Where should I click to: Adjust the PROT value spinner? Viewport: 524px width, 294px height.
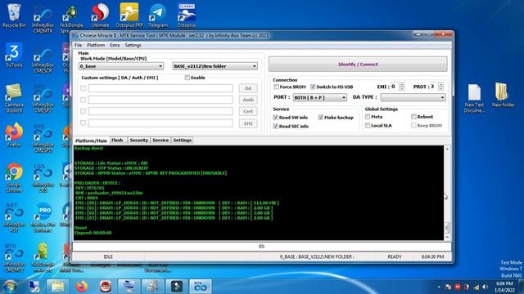tap(440, 87)
